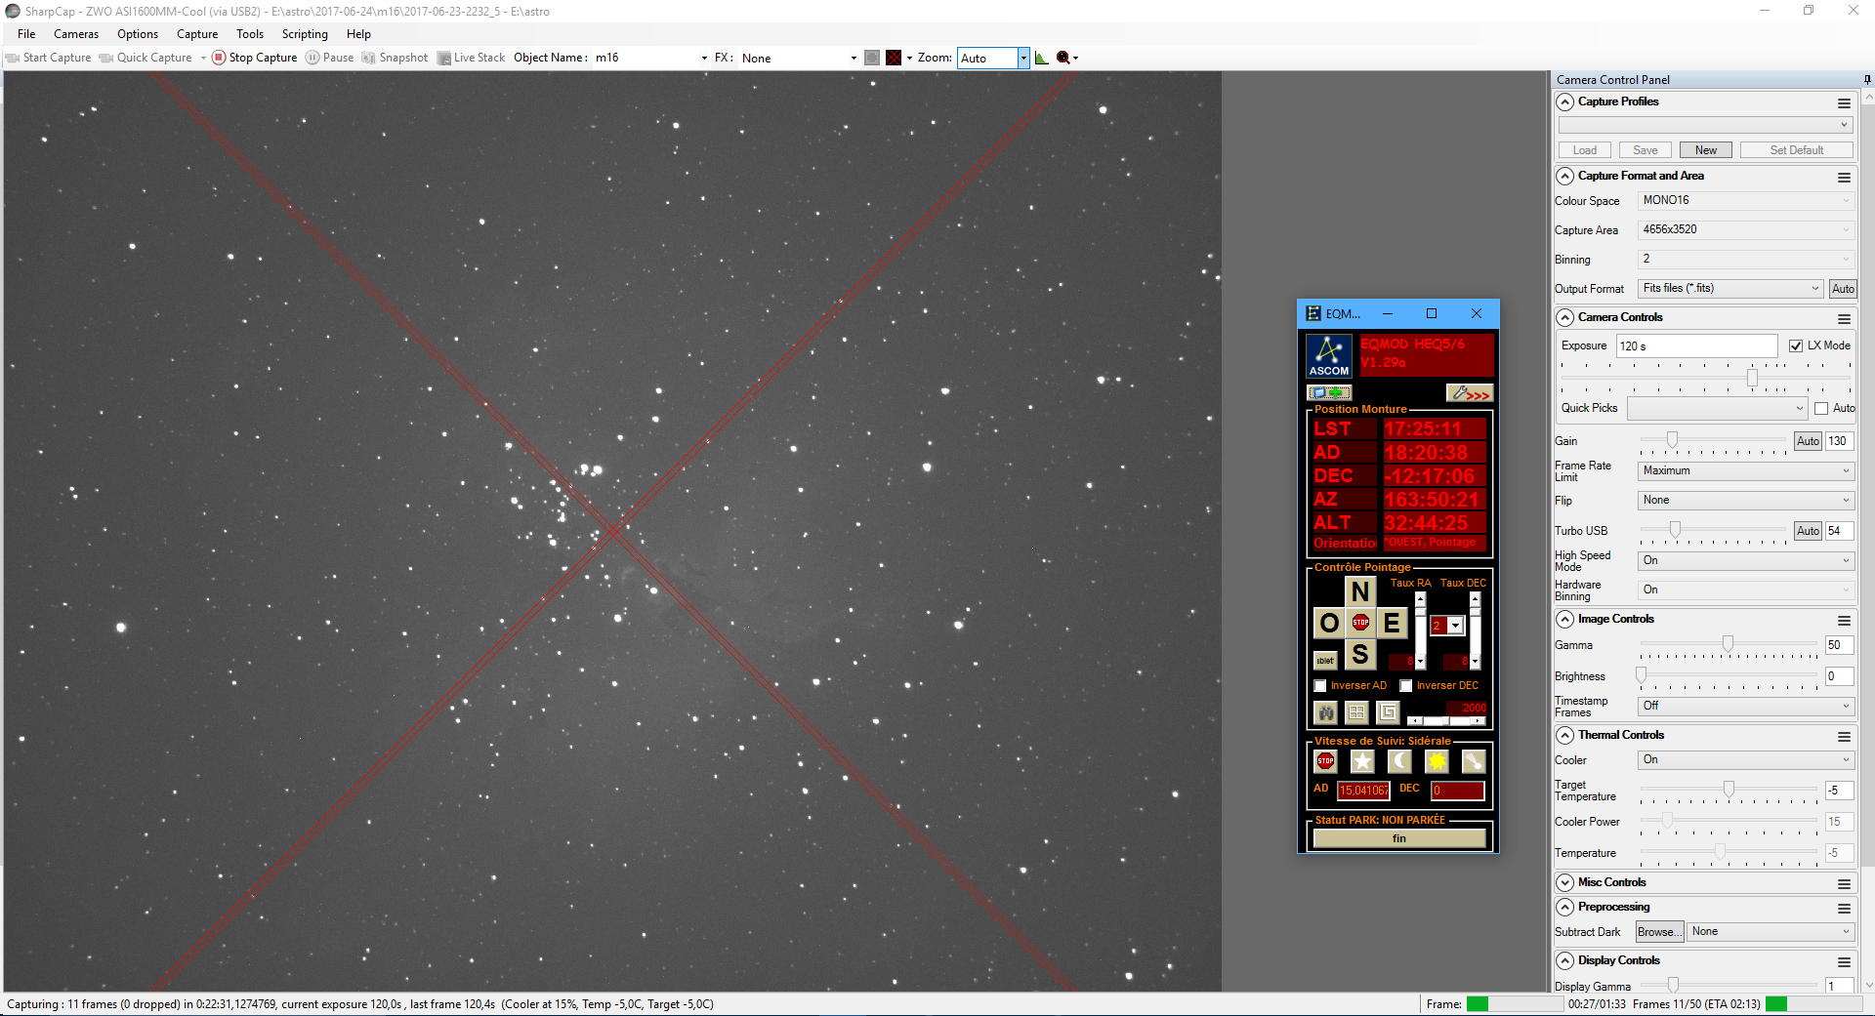This screenshot has height=1016, width=1875.
Task: Open the Flip dropdown
Action: pos(1746,501)
